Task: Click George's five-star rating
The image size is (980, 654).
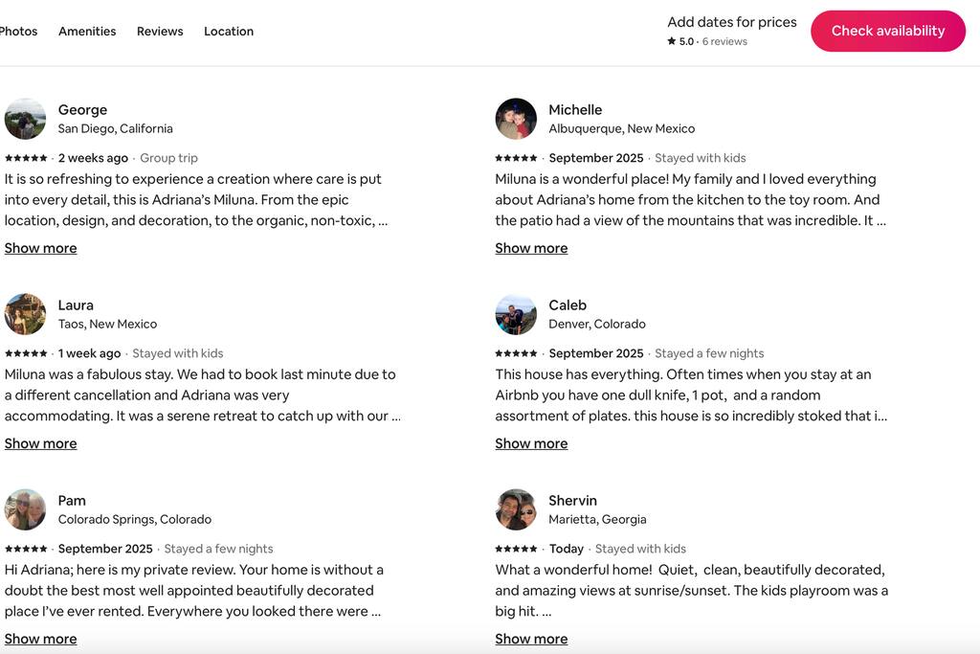Action: point(26,158)
